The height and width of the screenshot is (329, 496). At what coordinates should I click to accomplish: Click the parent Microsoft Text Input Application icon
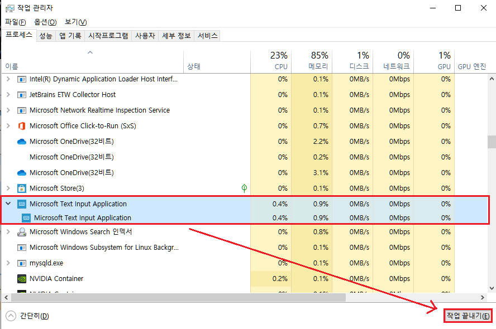click(22, 204)
